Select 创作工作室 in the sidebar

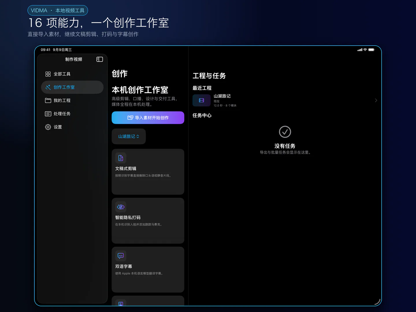72,87
